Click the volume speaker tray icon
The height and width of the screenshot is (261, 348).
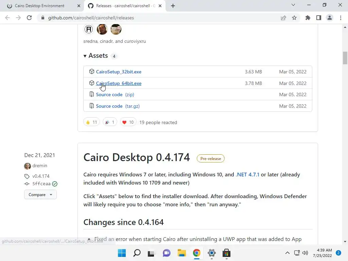[x=306, y=253]
